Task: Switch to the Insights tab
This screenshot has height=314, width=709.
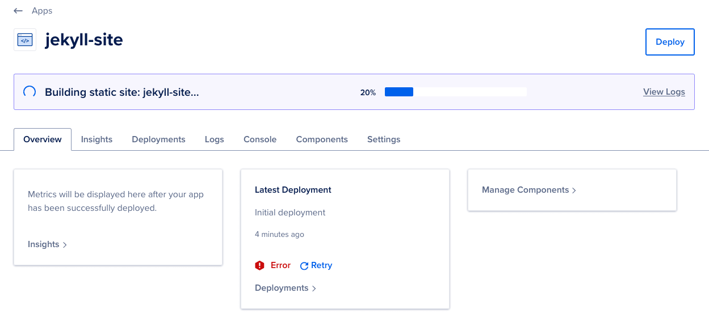Action: 97,139
